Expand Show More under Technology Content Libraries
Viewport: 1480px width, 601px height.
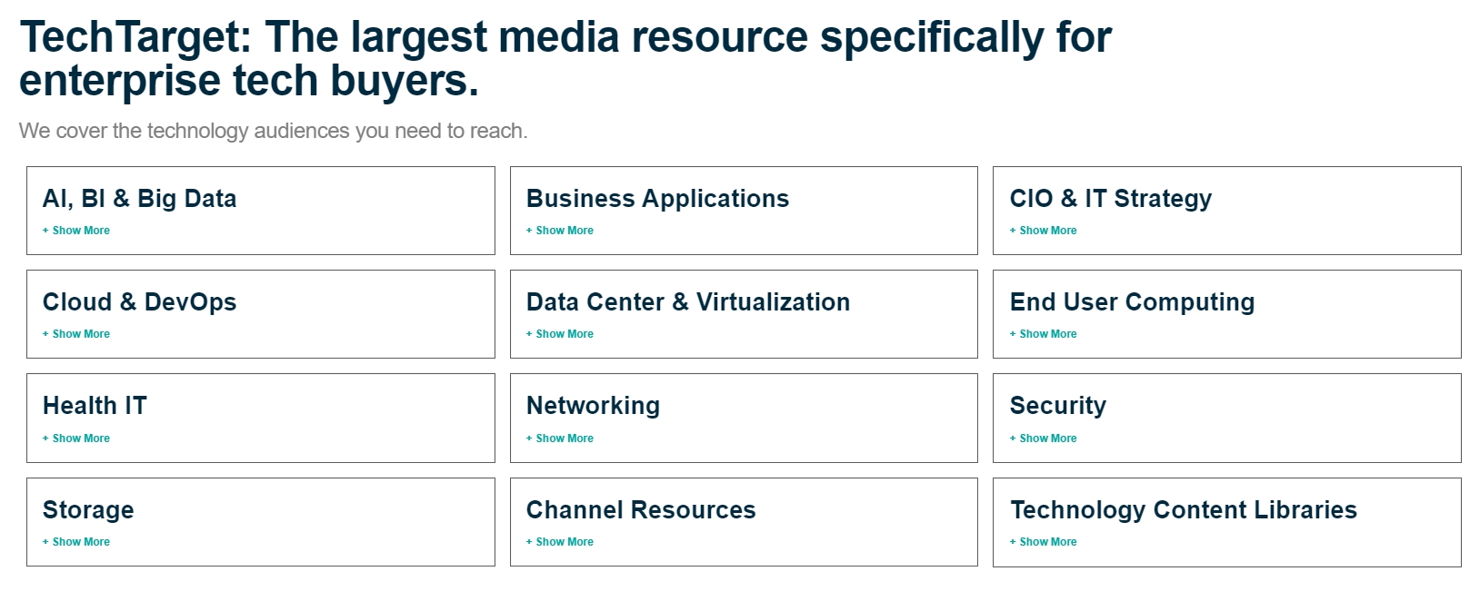[1044, 542]
